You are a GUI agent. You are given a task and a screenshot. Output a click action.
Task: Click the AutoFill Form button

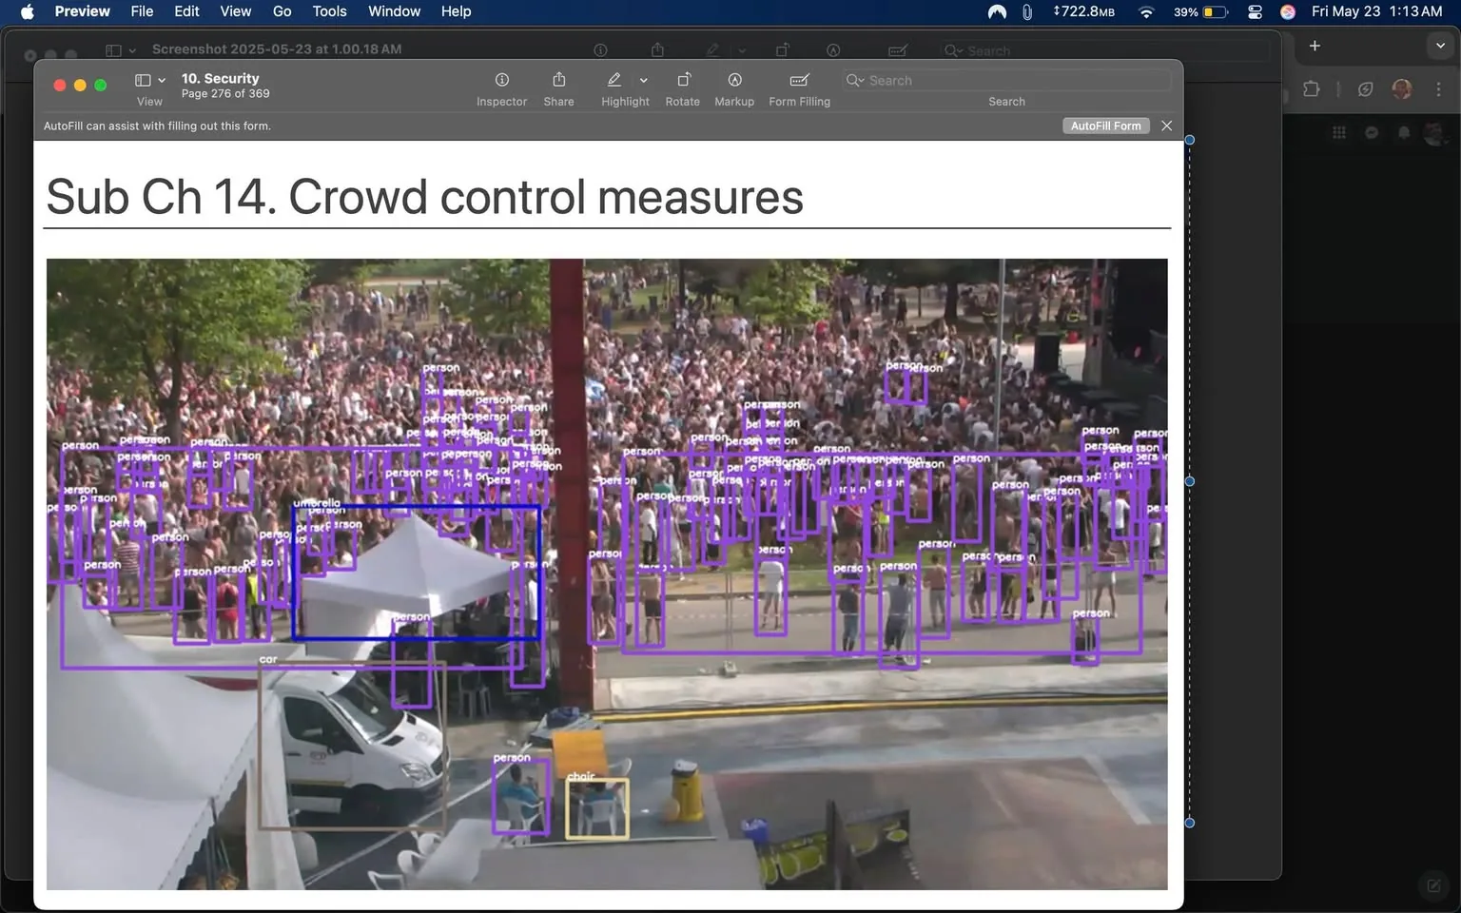[1105, 126]
